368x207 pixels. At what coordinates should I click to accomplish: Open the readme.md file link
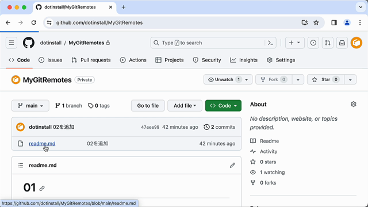click(x=42, y=144)
